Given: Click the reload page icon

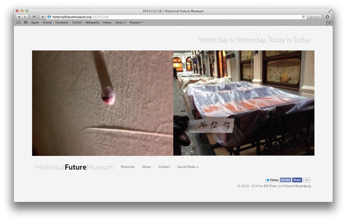Looking at the screenshot, I should (304, 17).
